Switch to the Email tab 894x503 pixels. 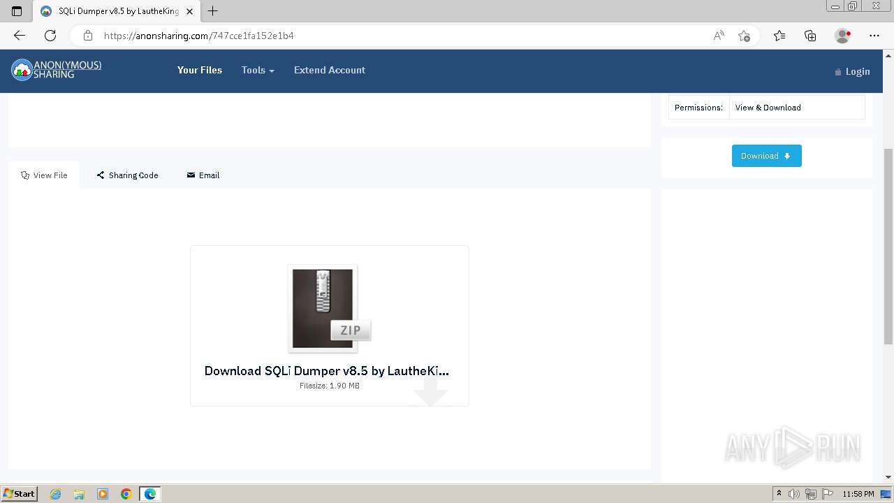coord(203,175)
